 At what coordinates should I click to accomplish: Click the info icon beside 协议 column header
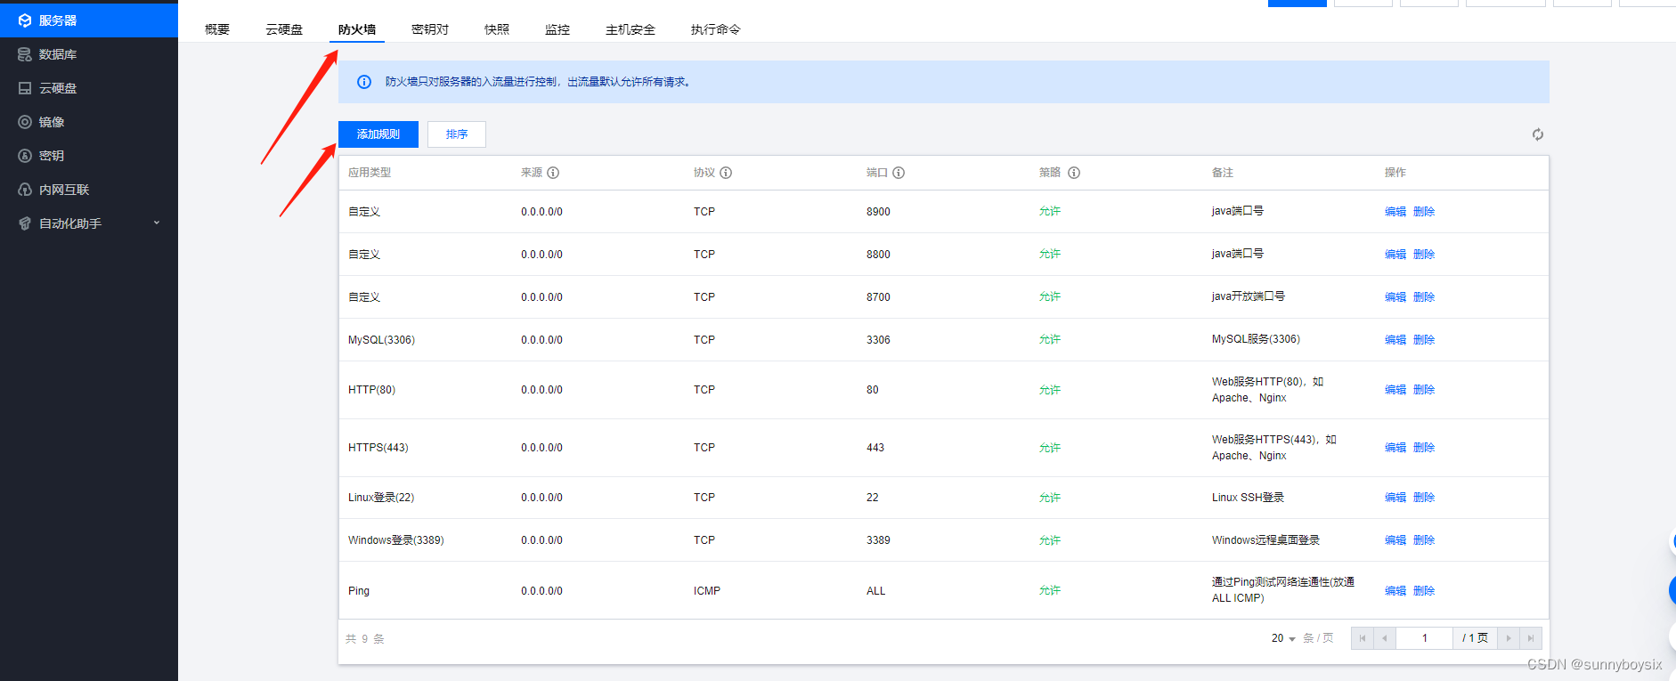pos(726,173)
